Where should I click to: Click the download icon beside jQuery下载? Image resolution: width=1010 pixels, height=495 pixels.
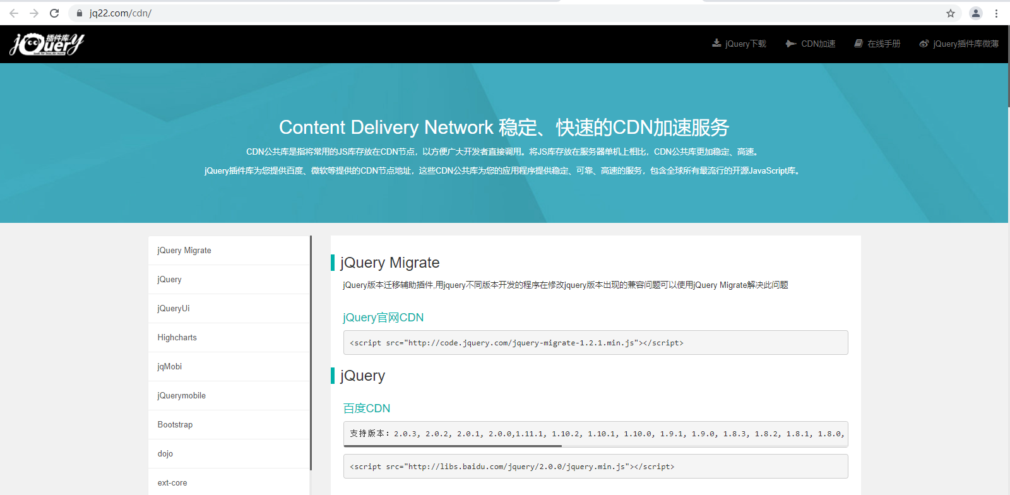click(716, 44)
